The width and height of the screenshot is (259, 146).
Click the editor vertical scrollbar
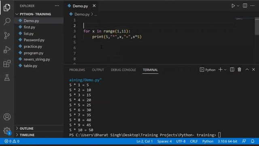coord(257,26)
